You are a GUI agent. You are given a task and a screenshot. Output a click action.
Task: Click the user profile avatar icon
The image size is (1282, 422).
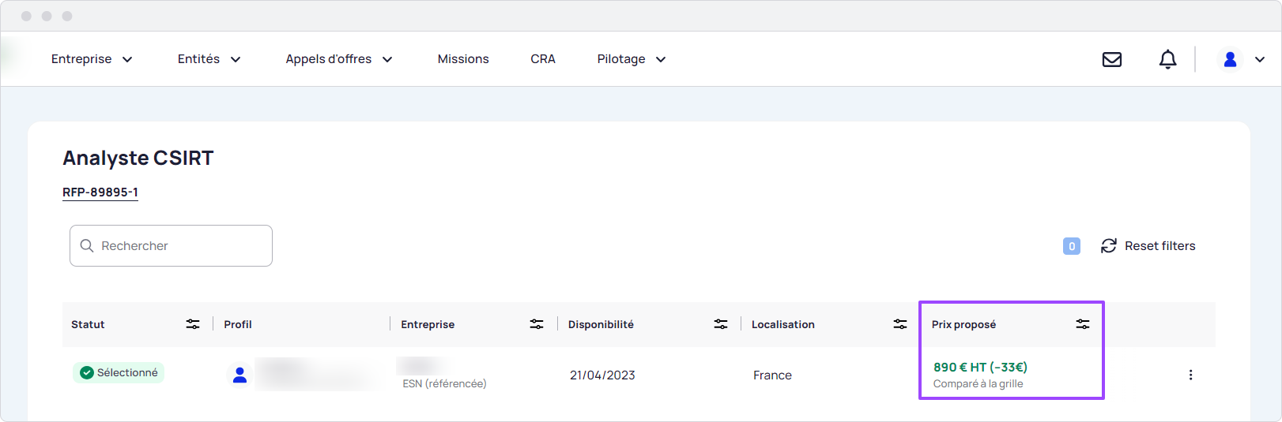(x=1230, y=59)
